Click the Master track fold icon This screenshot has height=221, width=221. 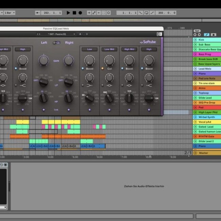coord(195,153)
